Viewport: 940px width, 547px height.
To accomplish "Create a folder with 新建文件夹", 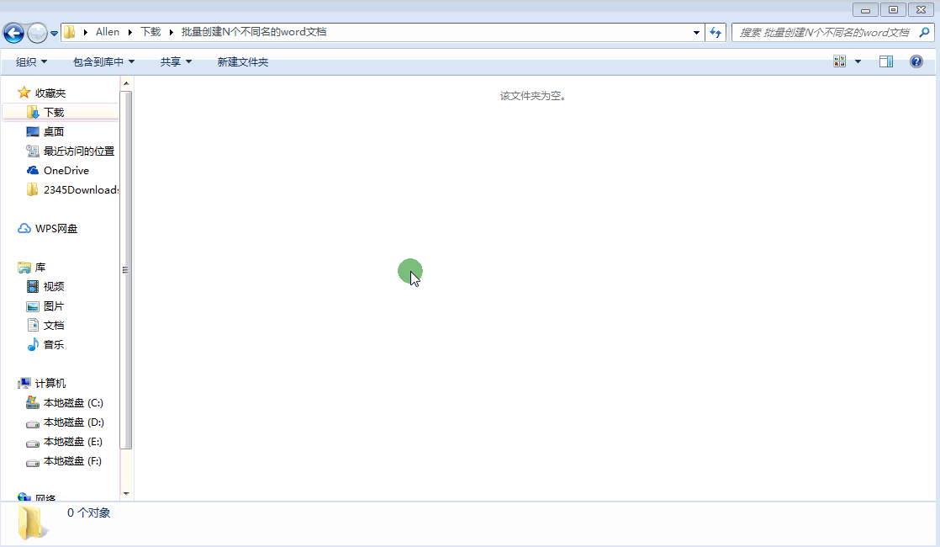I will click(242, 61).
